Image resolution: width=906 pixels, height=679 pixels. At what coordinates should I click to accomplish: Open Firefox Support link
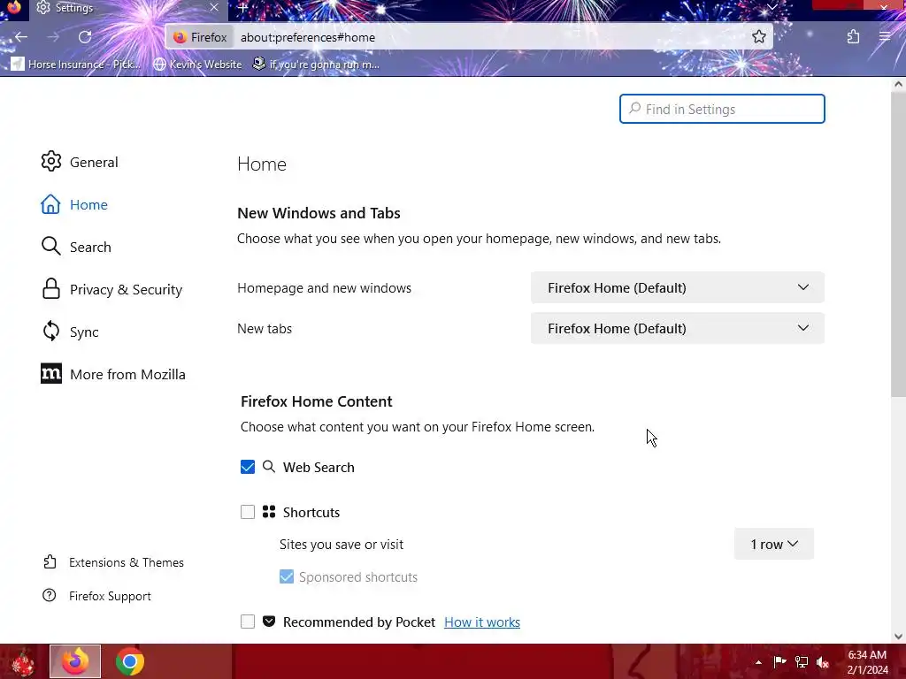(x=97, y=596)
